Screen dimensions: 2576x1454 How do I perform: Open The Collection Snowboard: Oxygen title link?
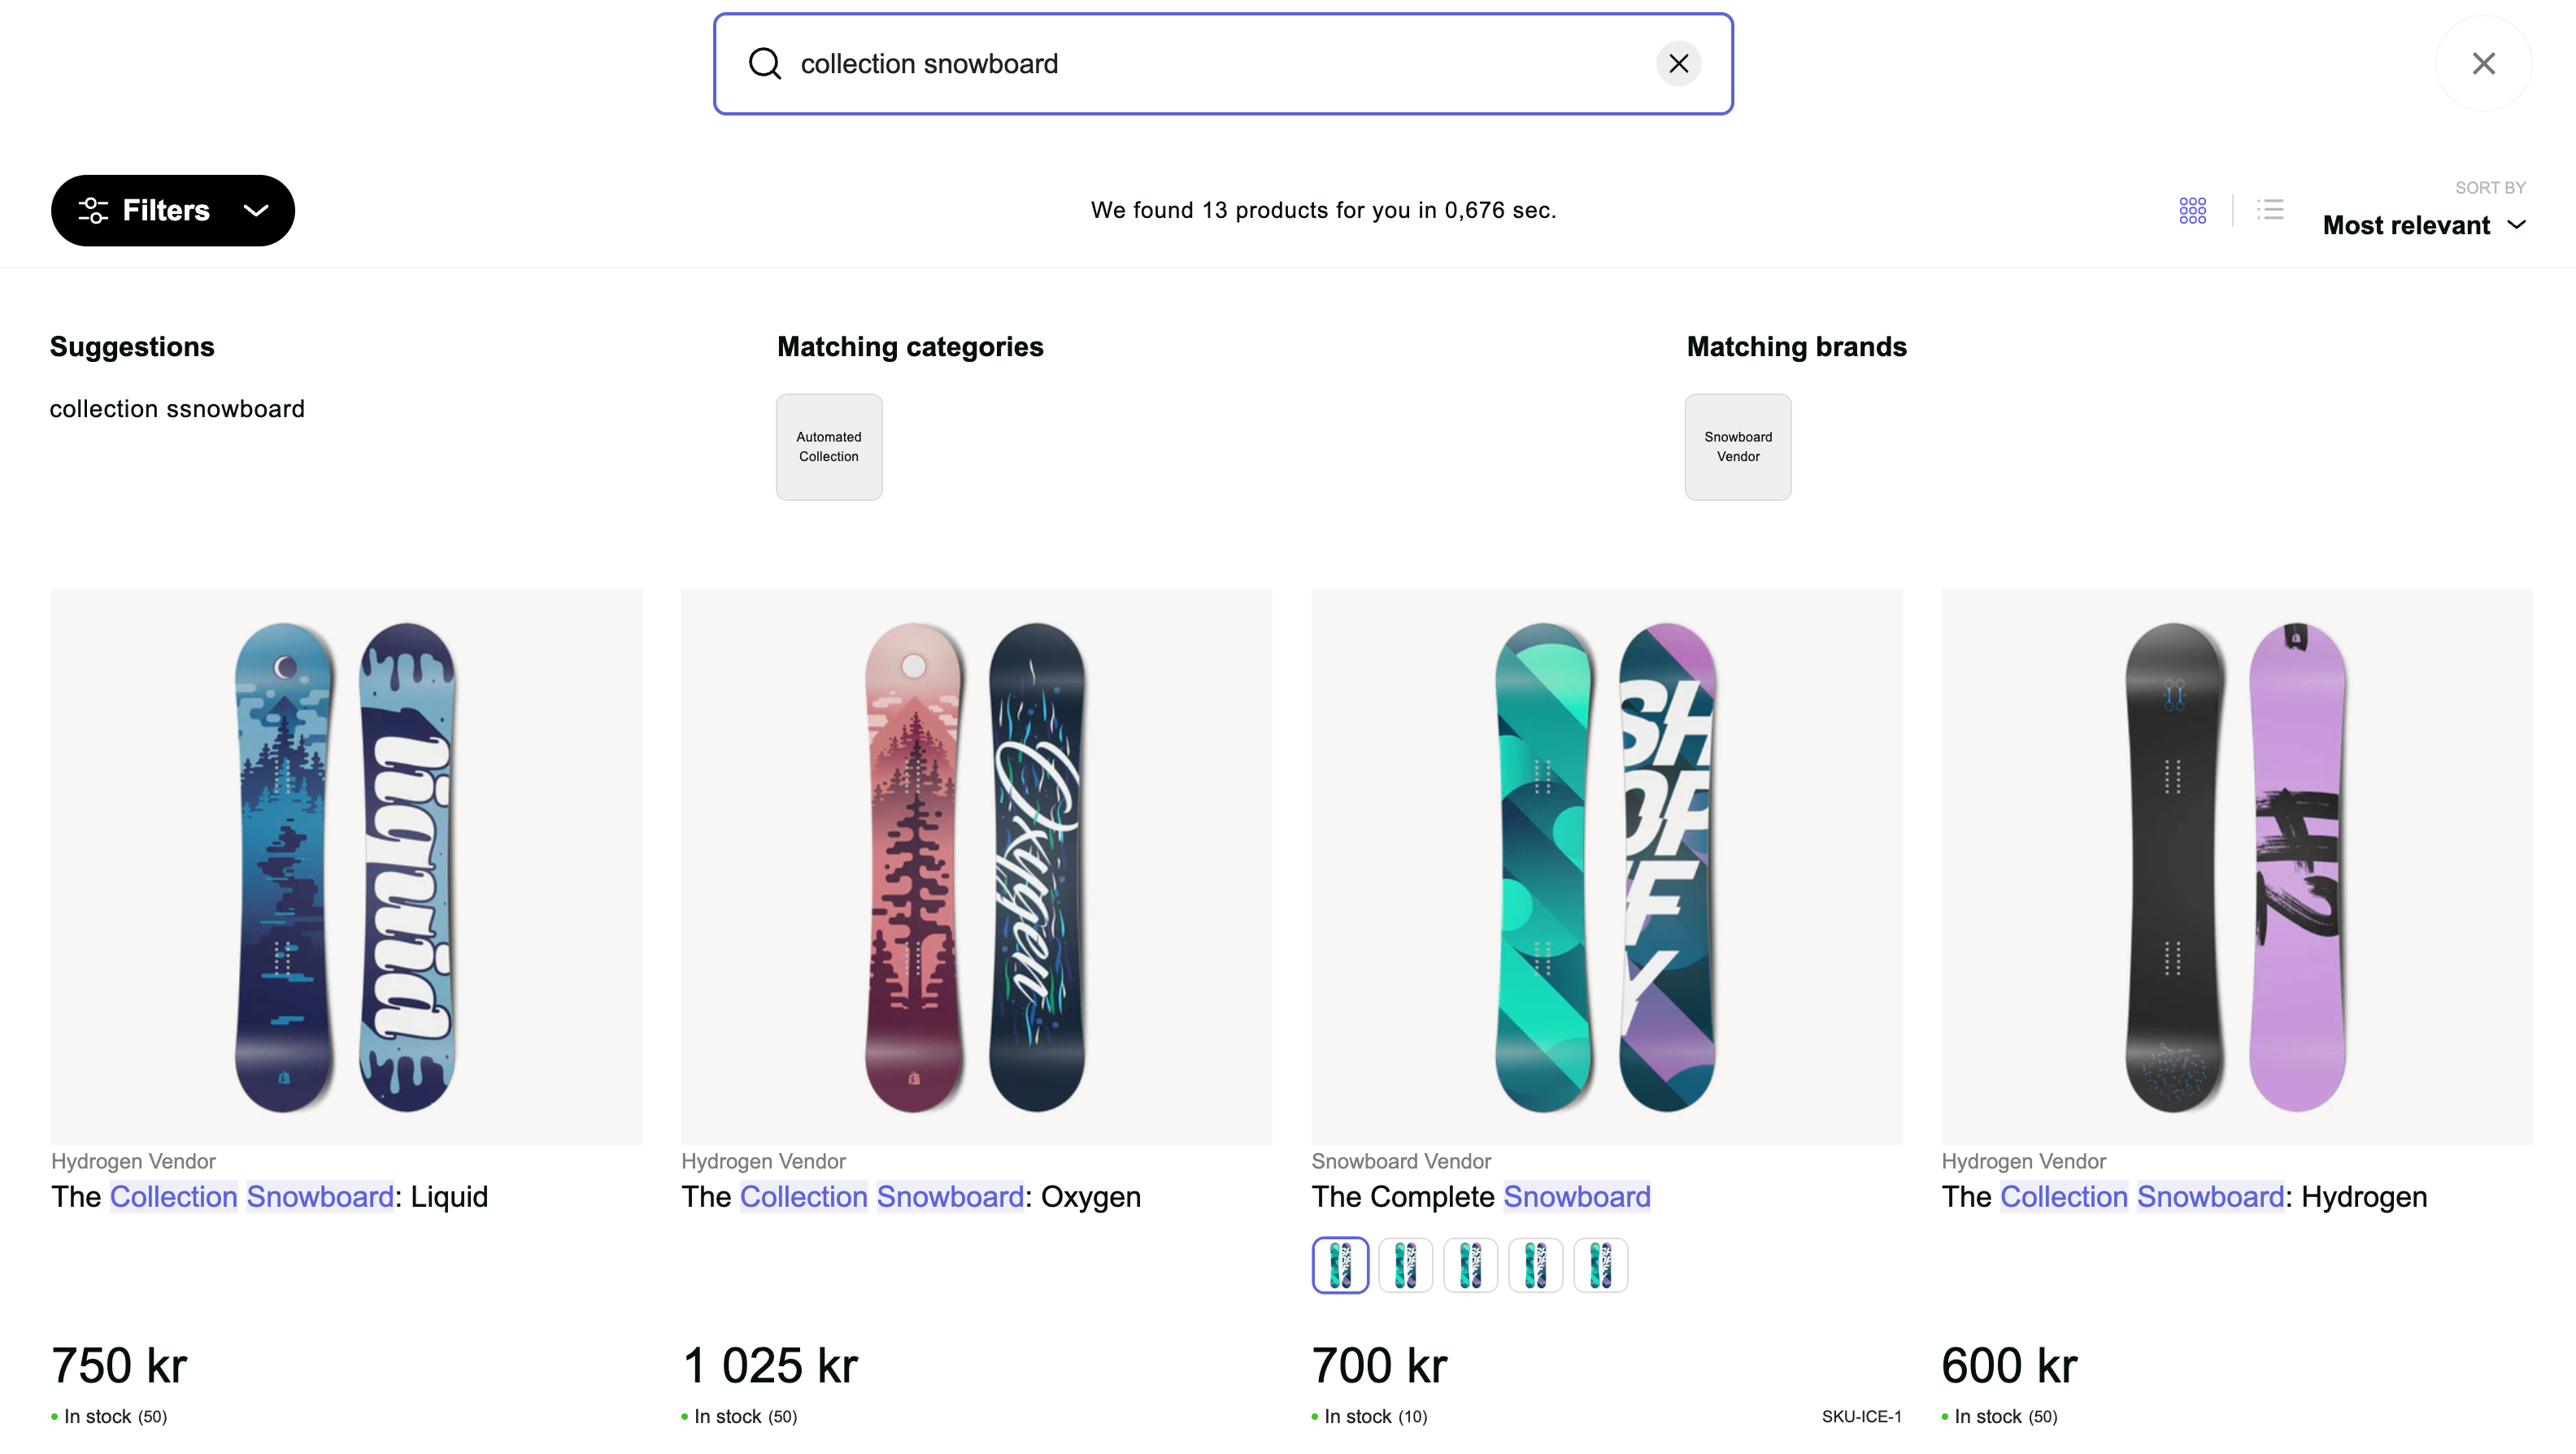[x=910, y=1197]
